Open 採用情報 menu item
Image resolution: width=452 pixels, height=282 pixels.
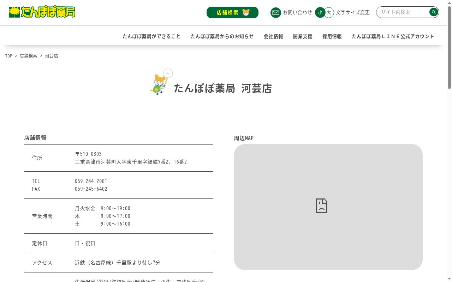tap(332, 36)
